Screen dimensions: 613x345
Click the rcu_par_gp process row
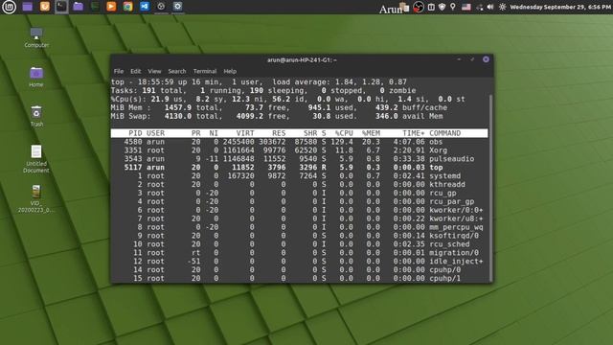tap(299, 201)
